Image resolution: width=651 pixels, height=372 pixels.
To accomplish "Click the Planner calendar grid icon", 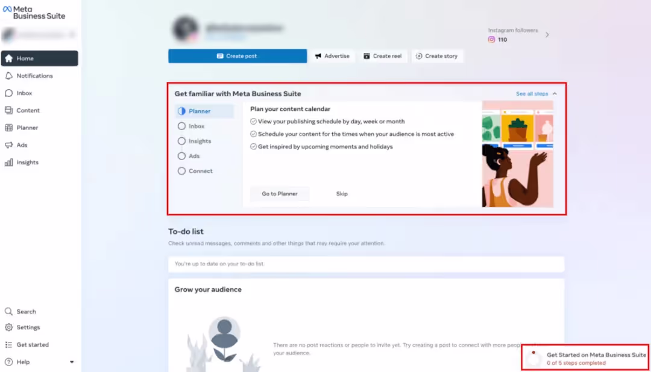I will click(x=8, y=128).
